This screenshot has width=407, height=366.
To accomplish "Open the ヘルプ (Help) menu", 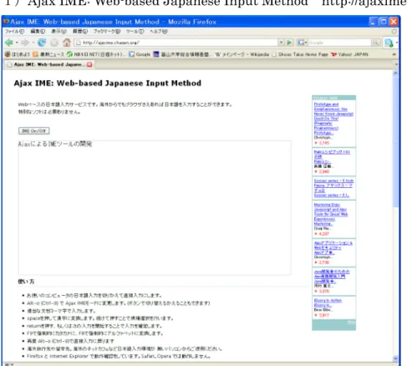I will point(159,32).
